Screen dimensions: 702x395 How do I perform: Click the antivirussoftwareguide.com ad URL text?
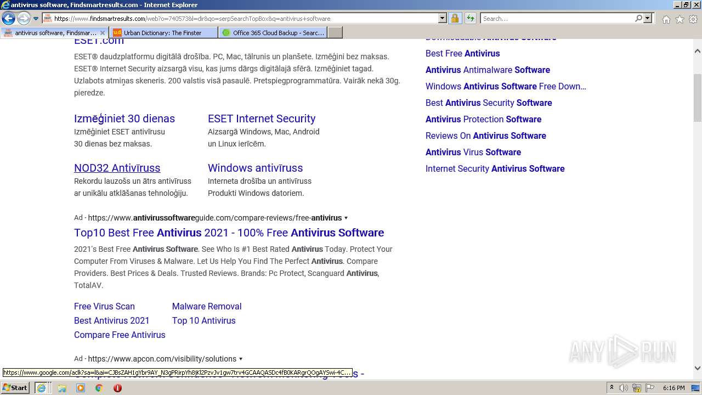(215, 218)
